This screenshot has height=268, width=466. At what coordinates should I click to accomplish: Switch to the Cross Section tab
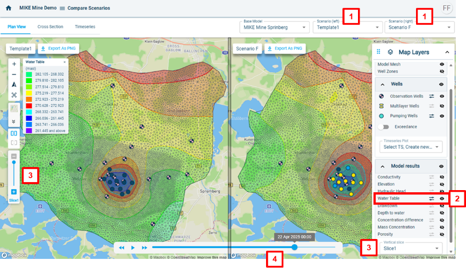click(50, 27)
